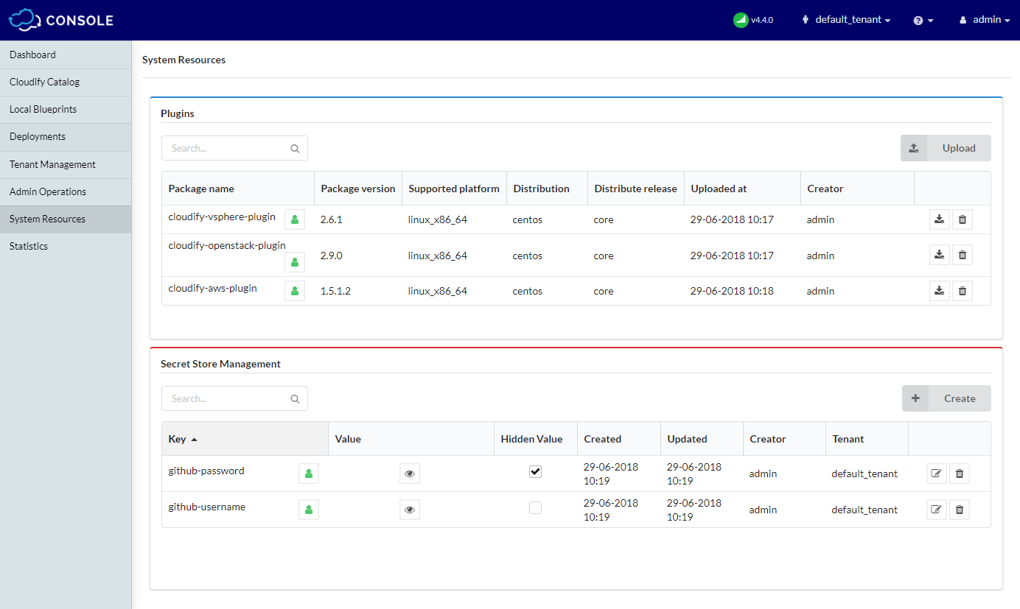Screen dimensions: 1020x609
Task: Click the green manager status icon
Action: (741, 20)
